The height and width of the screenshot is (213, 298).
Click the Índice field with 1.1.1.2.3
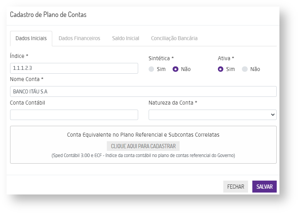coord(74,68)
